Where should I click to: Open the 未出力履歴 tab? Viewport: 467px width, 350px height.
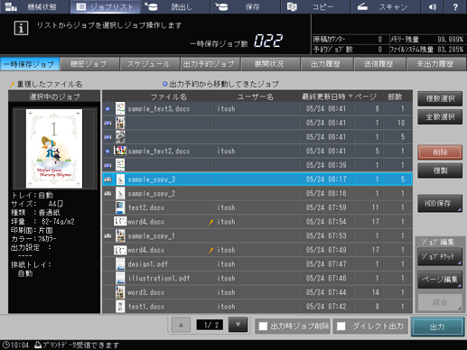[x=435, y=64]
